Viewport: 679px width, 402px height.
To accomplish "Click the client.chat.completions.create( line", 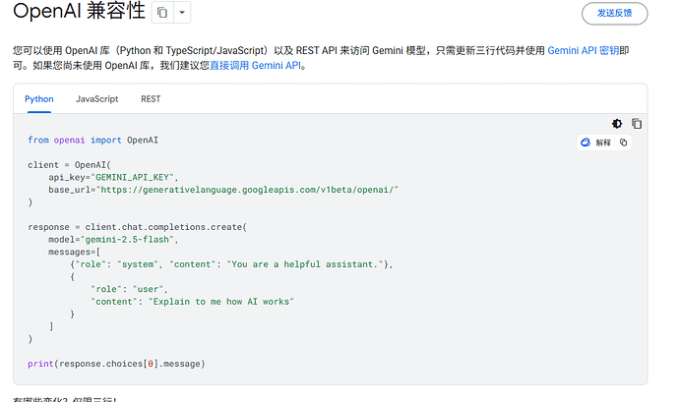I will pos(137,227).
